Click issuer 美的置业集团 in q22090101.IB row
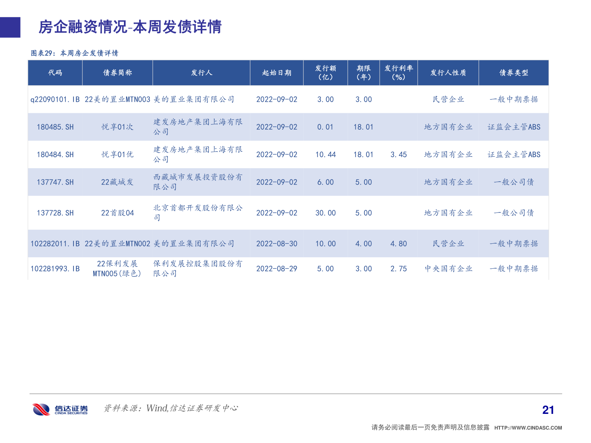Screen dimensions: 591x443 tap(194, 99)
